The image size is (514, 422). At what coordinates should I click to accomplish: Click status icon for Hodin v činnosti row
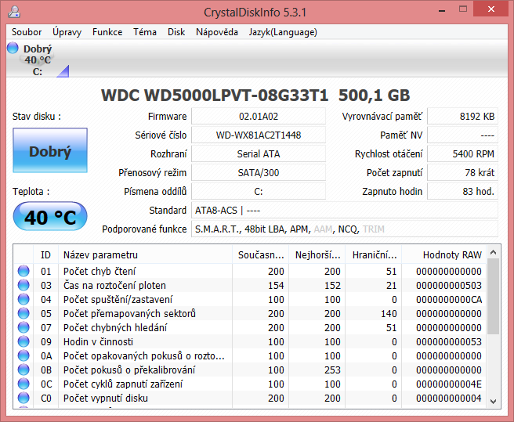pos(24,342)
